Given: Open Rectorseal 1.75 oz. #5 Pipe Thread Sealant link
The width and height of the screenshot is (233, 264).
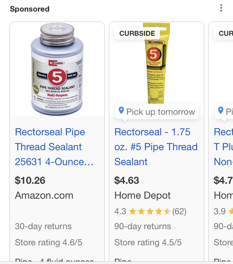Looking at the screenshot, I should tap(156, 147).
